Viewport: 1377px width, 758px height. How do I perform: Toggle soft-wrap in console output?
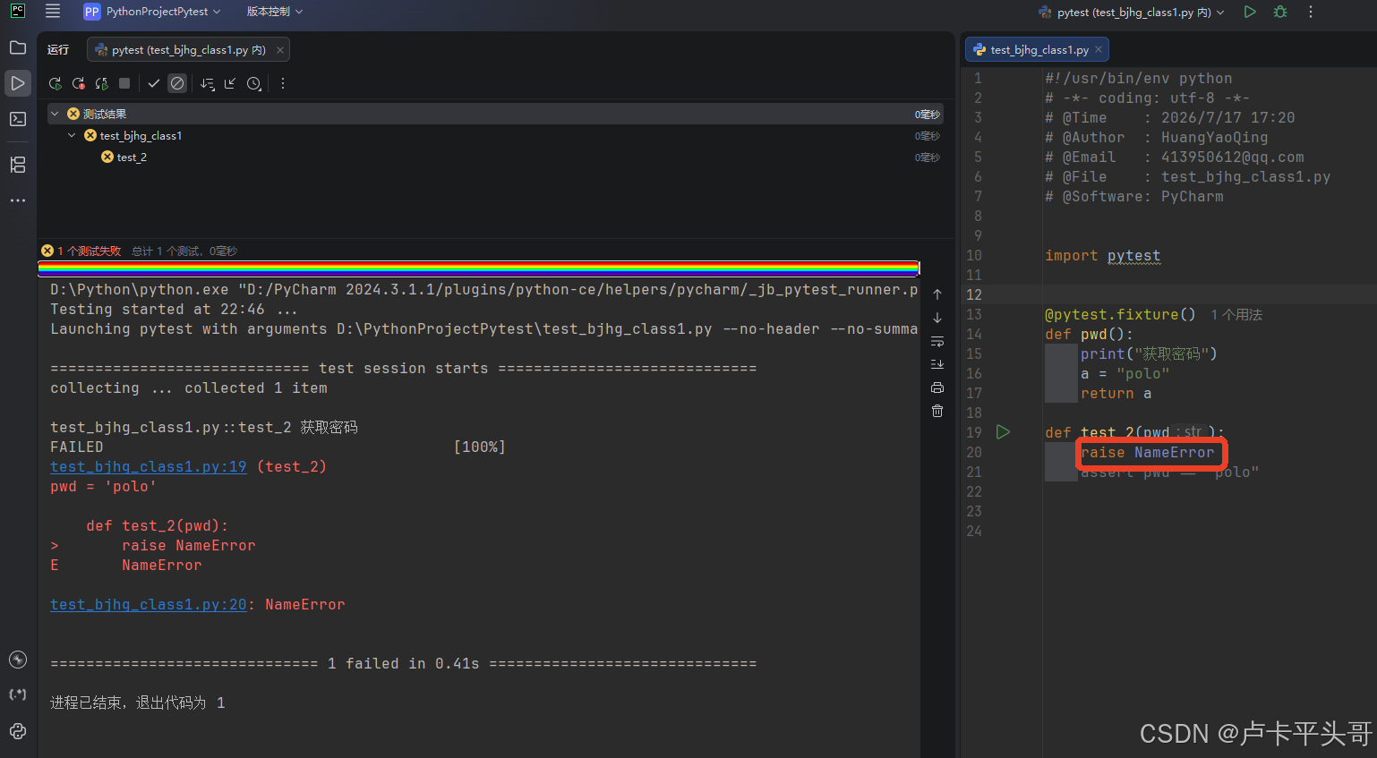click(x=937, y=341)
